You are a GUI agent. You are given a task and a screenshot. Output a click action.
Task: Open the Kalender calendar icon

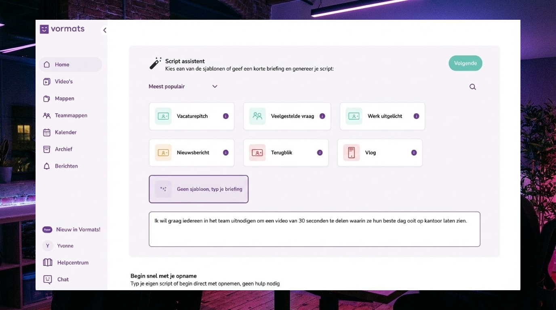(46, 132)
